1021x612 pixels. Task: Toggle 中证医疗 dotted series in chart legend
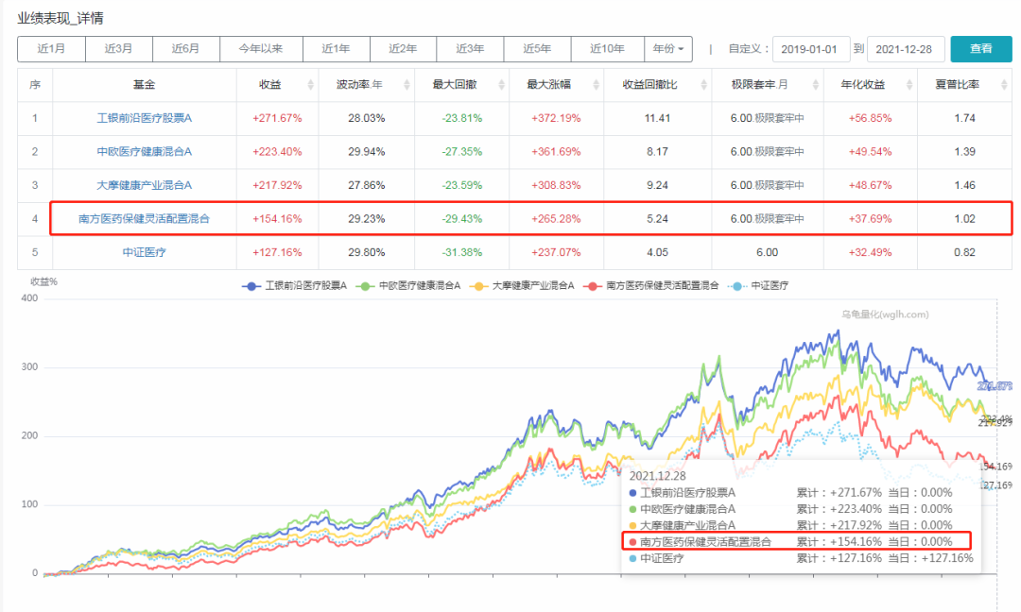pos(758,285)
